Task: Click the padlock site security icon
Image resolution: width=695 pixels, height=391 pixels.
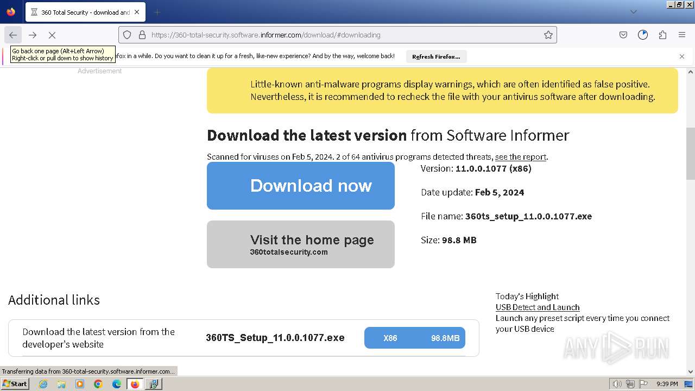Action: tap(142, 35)
